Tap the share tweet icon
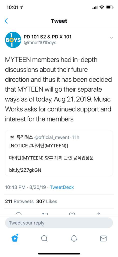 (x=99, y=213)
